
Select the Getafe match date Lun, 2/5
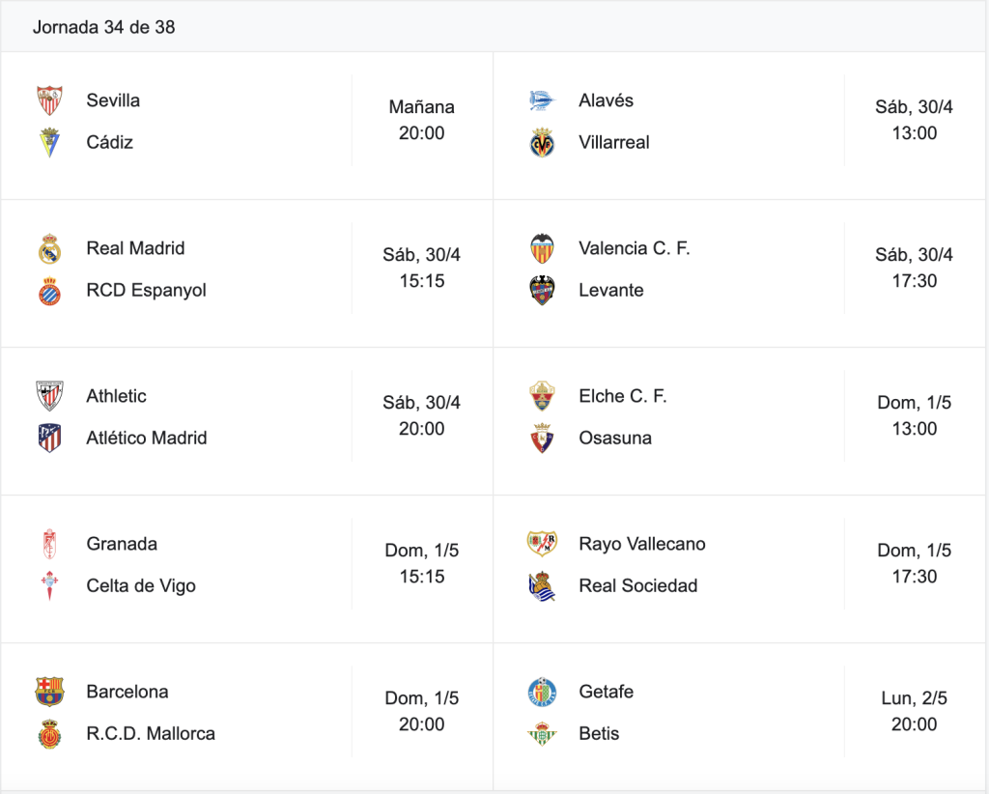coord(914,698)
